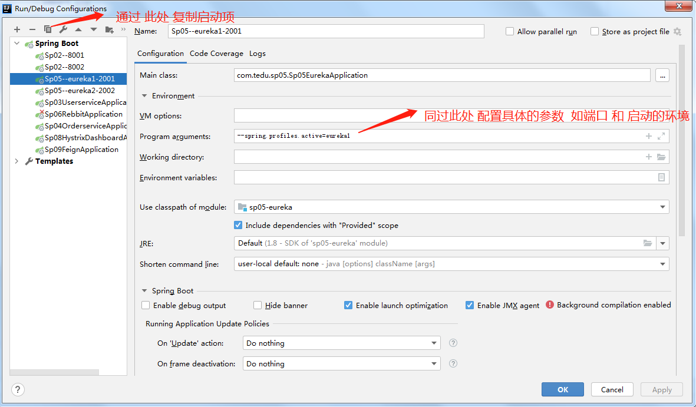Collapse the Spring Boot settings section
The width and height of the screenshot is (696, 407).
(144, 291)
